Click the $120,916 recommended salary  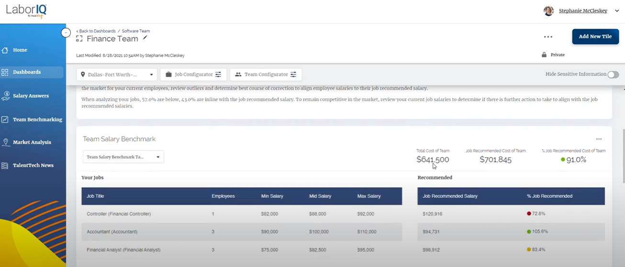[433, 214]
